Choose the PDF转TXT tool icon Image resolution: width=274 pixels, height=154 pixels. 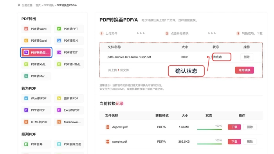[59, 52]
